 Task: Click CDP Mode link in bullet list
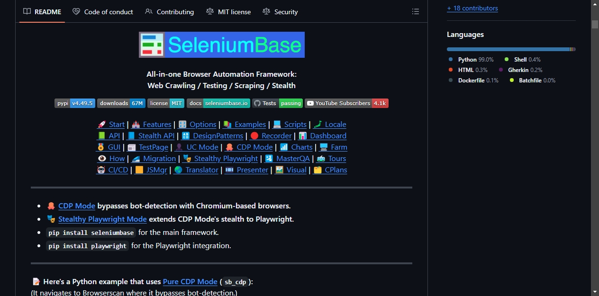77,206
